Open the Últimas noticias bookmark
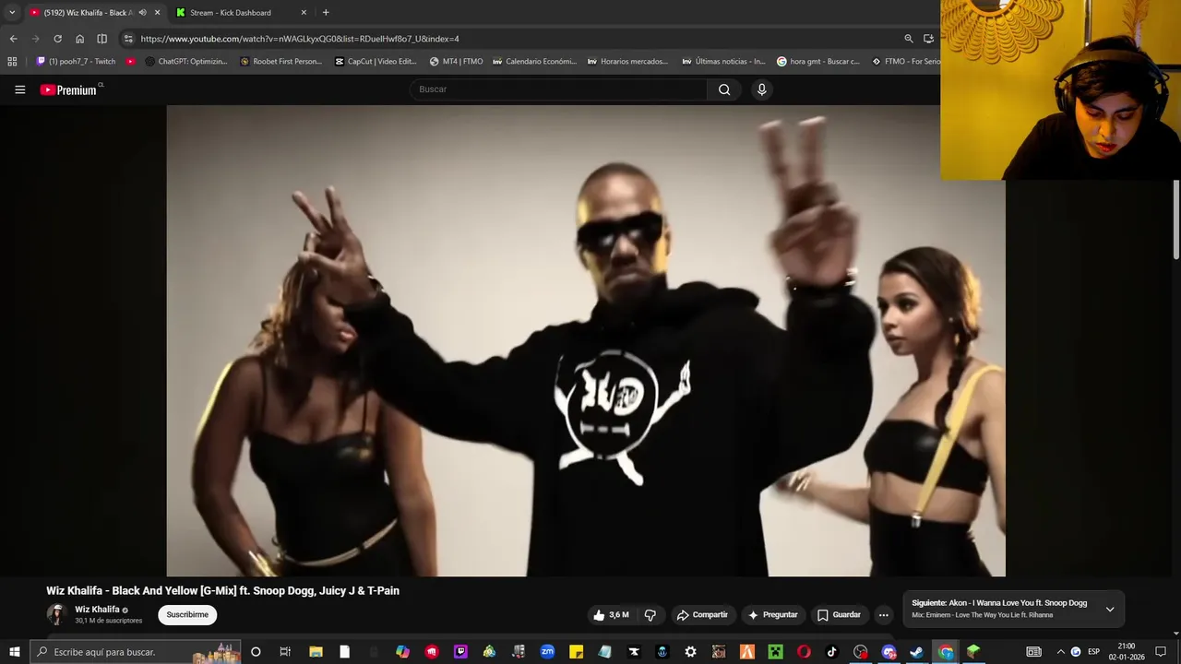Viewport: 1181px width, 664px height. (x=723, y=62)
